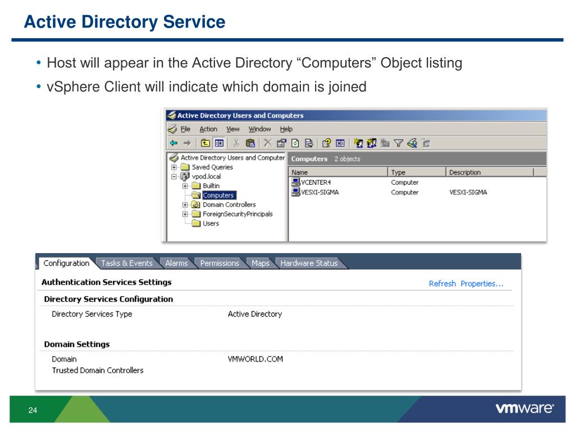Click the Help question mark icon

[326, 143]
